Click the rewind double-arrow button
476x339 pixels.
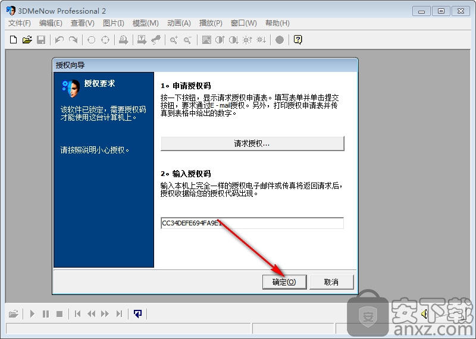click(92, 313)
